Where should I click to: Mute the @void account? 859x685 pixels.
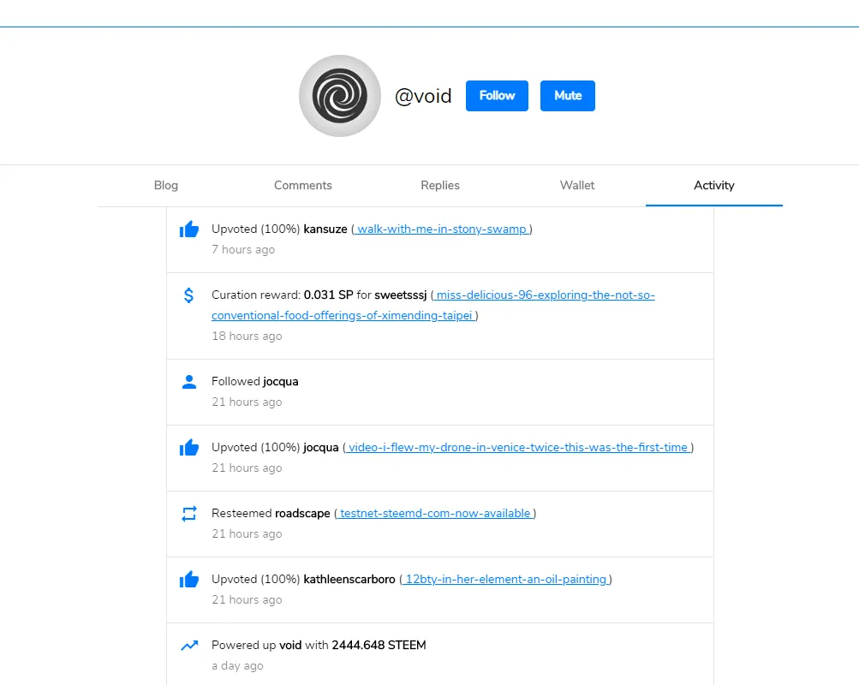tap(568, 96)
